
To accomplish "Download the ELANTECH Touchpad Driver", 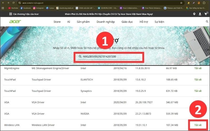I will click(198, 79).
